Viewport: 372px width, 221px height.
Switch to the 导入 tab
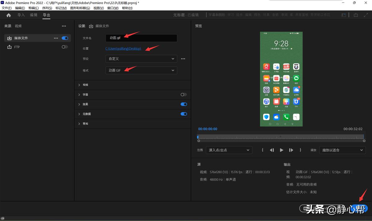coord(21,15)
